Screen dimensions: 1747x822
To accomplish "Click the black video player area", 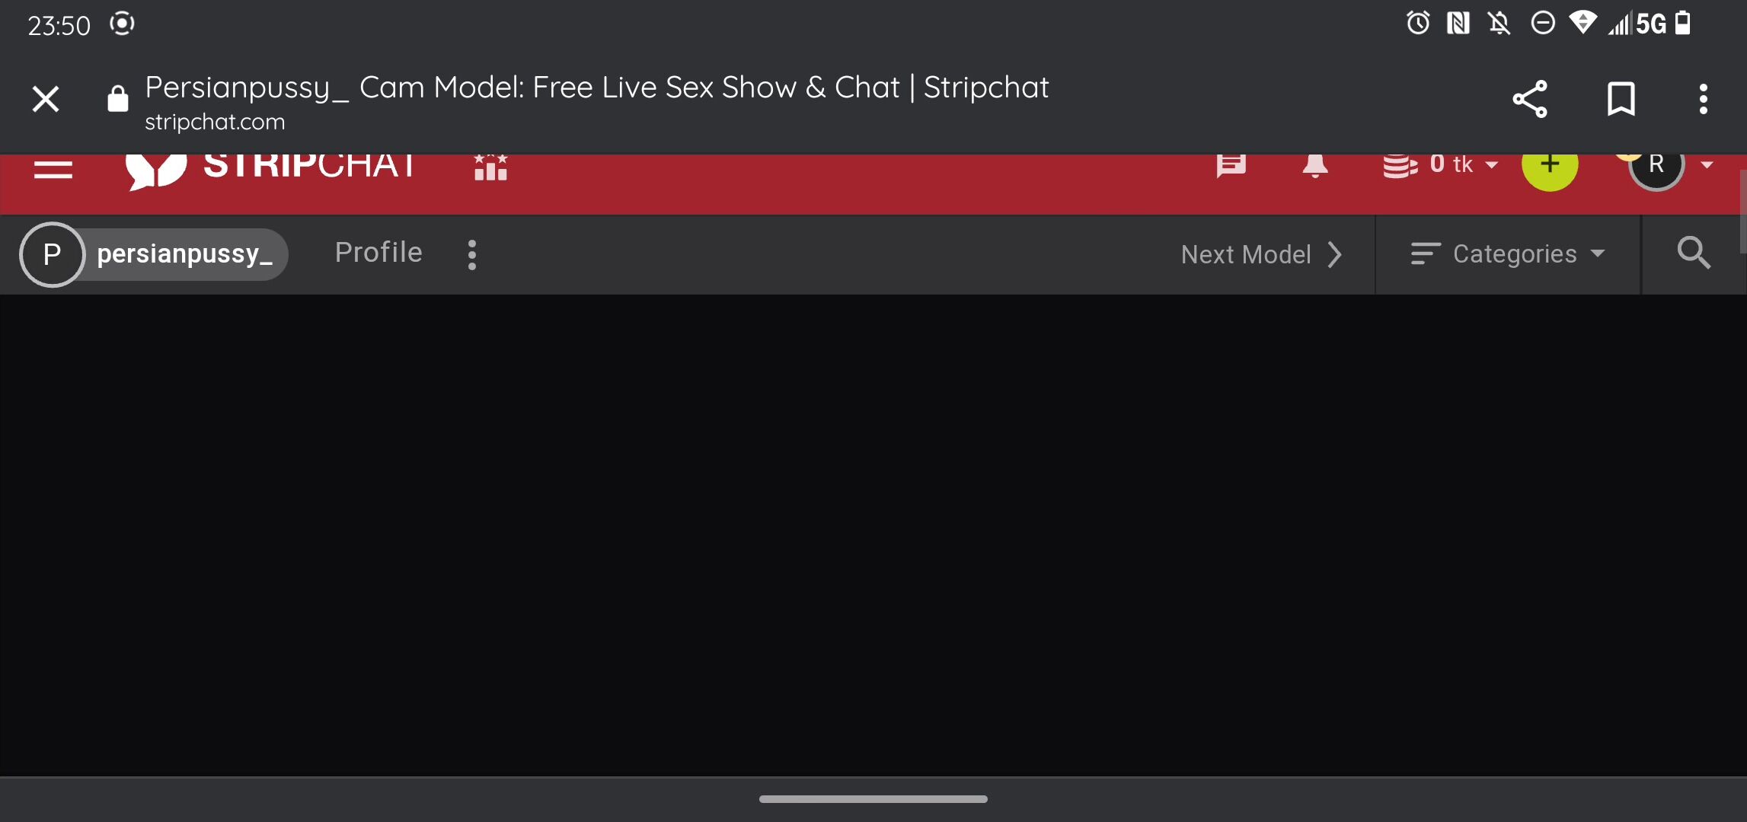I will [x=873, y=536].
